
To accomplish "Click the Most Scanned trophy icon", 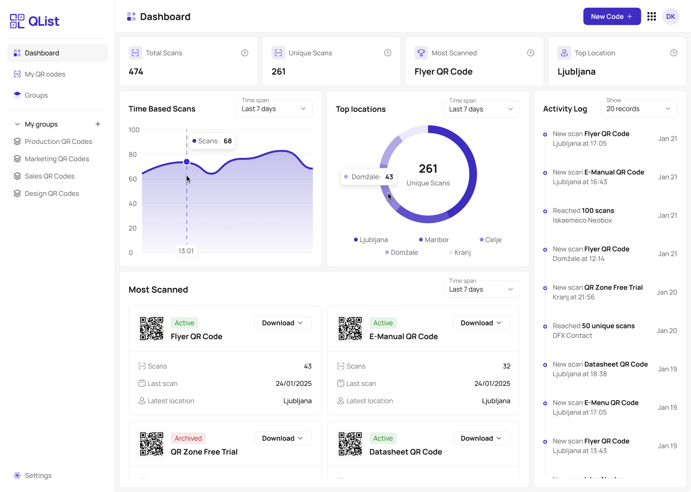I will [x=421, y=53].
